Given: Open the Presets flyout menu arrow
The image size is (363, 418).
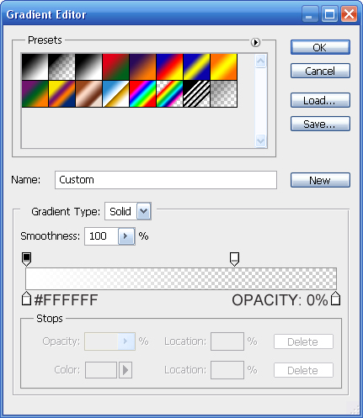Looking at the screenshot, I should point(255,42).
